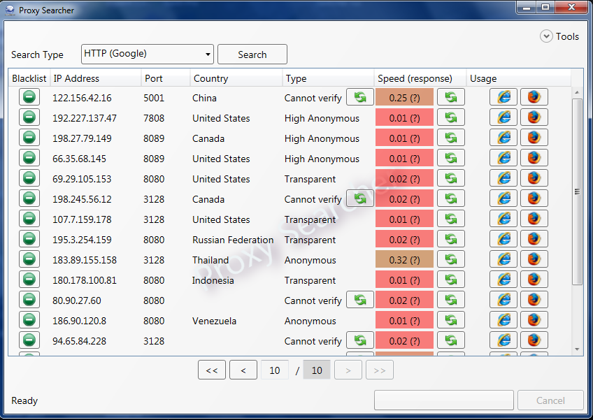Sort by Speed (response) column header
Viewport: 593px width, 420px height.
[x=420, y=78]
